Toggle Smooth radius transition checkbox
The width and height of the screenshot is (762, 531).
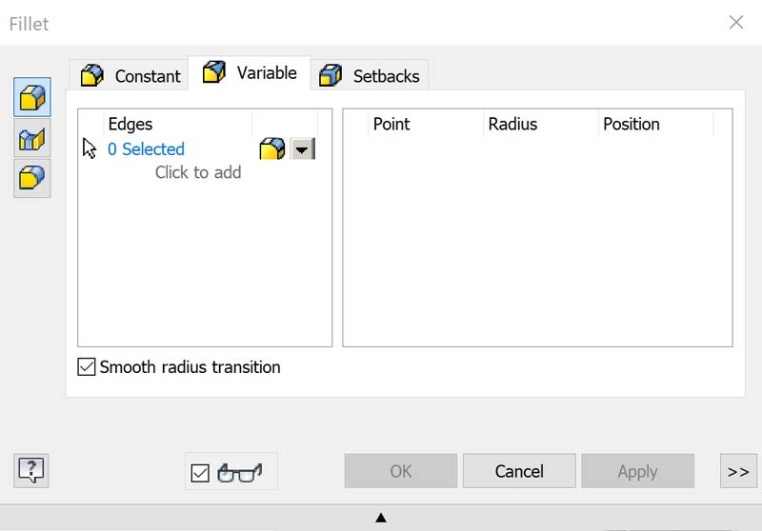point(87,367)
